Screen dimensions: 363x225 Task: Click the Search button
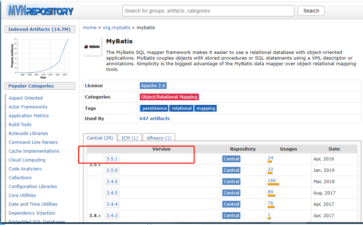click(311, 11)
